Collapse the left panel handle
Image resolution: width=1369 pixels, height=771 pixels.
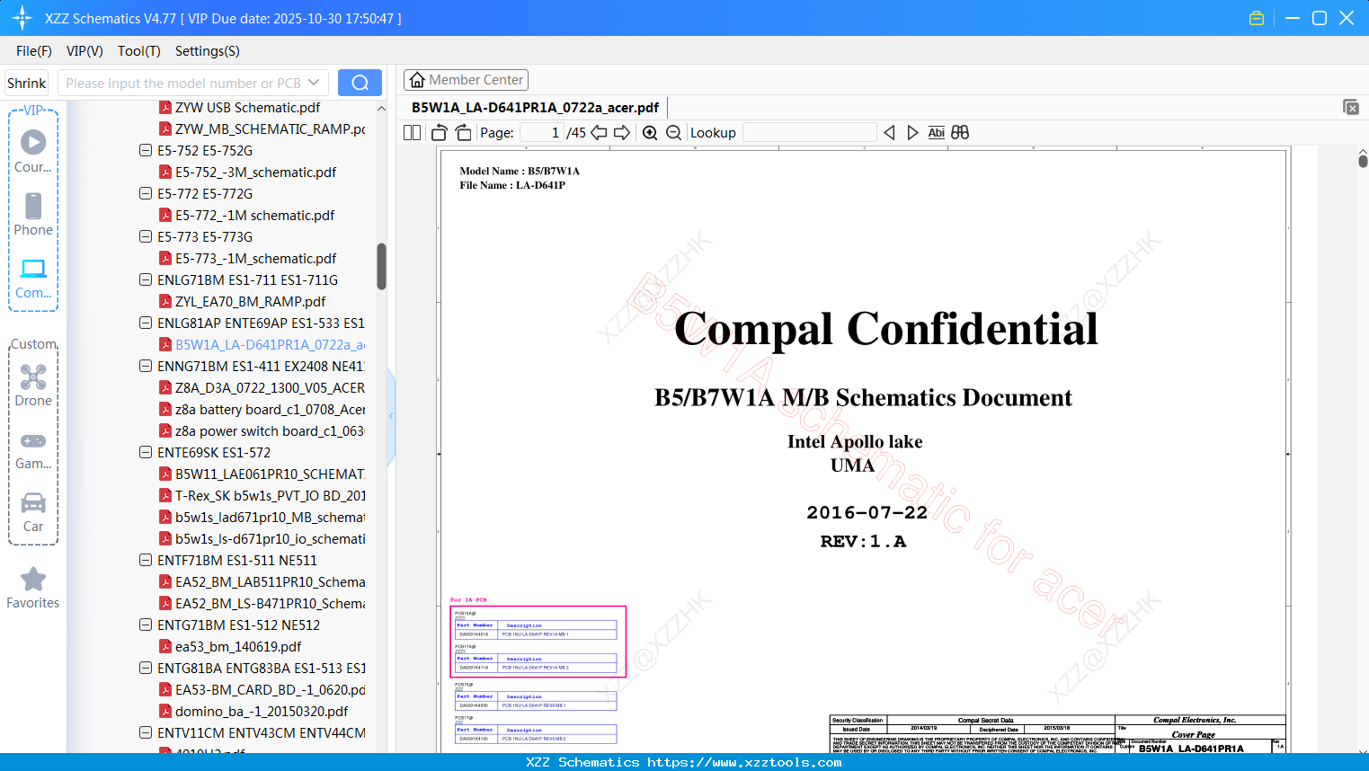coord(391,416)
